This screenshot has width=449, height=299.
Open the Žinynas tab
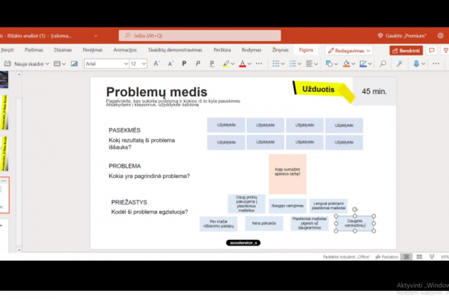281,50
